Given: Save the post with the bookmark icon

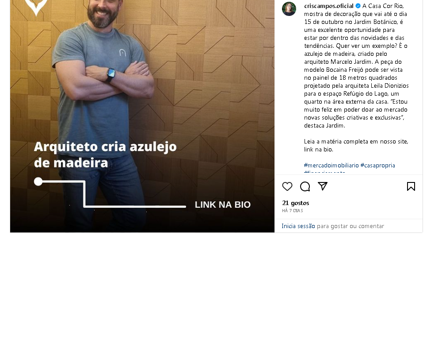Looking at the screenshot, I should 411,186.
